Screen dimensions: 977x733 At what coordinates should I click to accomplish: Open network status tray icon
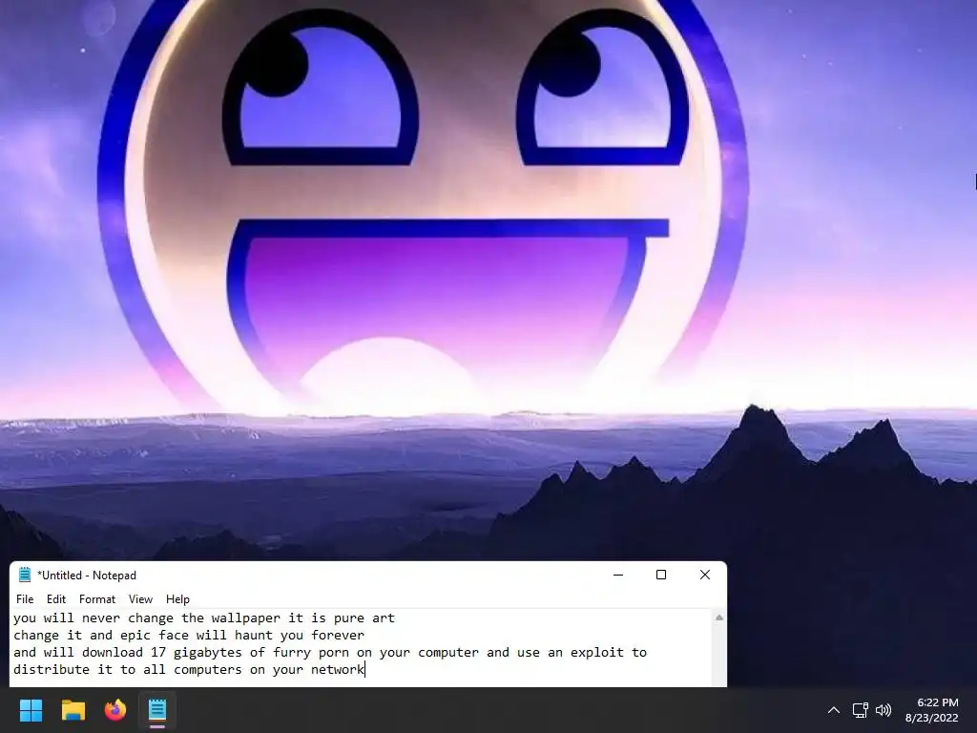coord(860,710)
